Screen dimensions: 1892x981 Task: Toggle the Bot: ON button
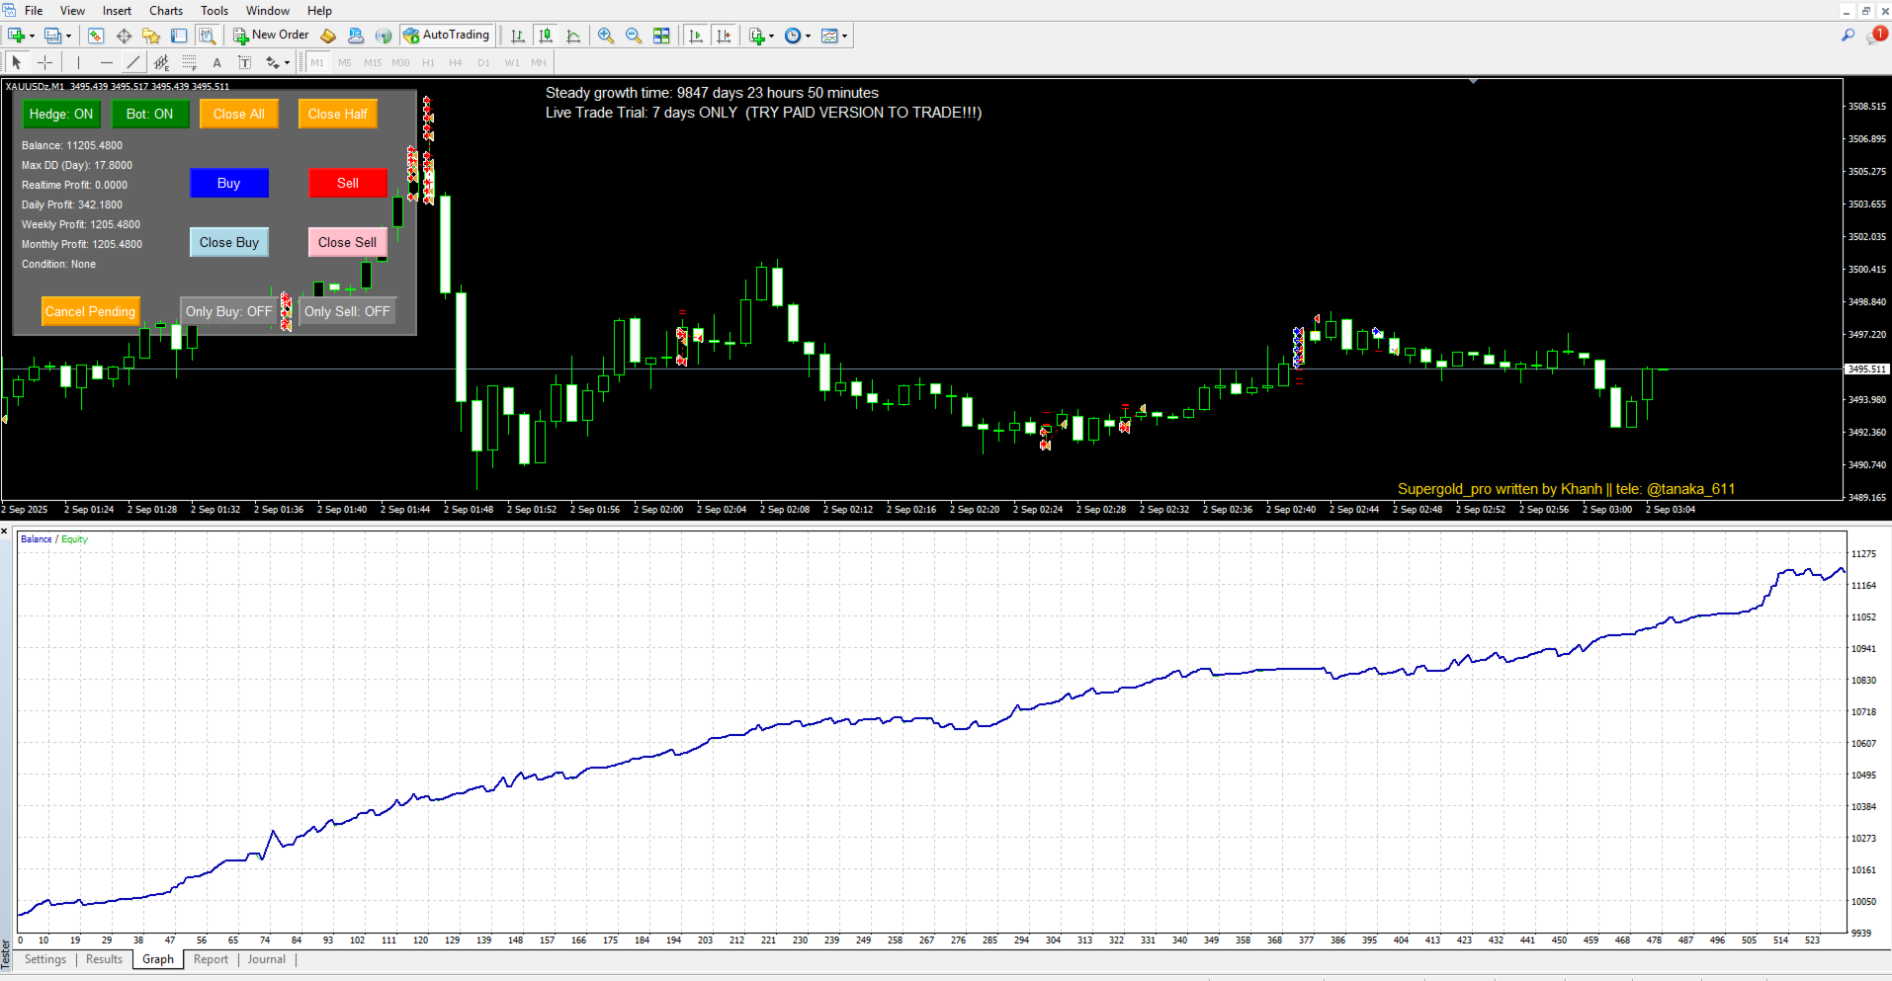tap(150, 114)
